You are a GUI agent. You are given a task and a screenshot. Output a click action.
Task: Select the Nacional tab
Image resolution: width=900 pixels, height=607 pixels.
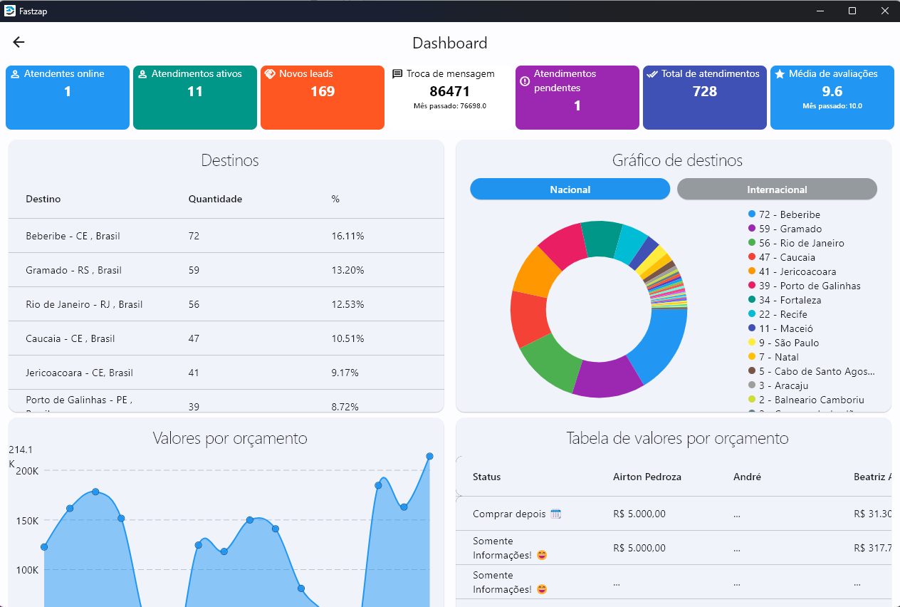point(570,189)
